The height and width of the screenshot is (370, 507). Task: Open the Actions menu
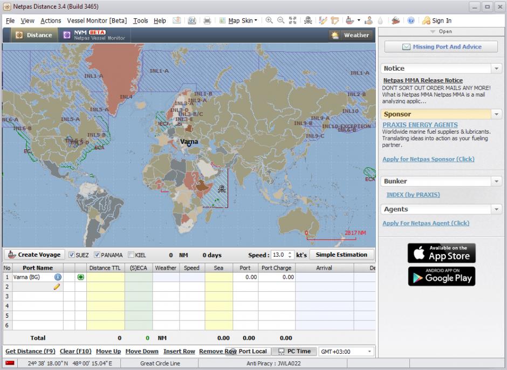pos(51,20)
